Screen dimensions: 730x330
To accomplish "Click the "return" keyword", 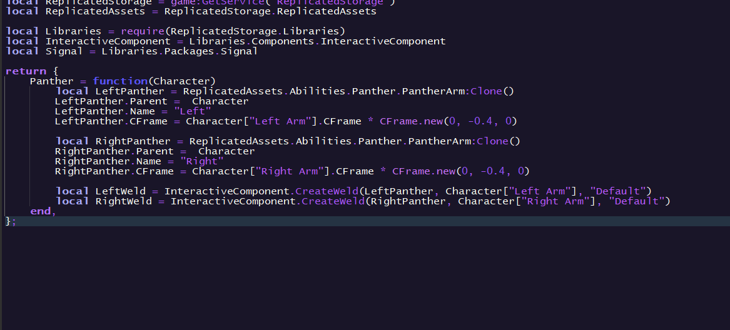I will [x=26, y=71].
